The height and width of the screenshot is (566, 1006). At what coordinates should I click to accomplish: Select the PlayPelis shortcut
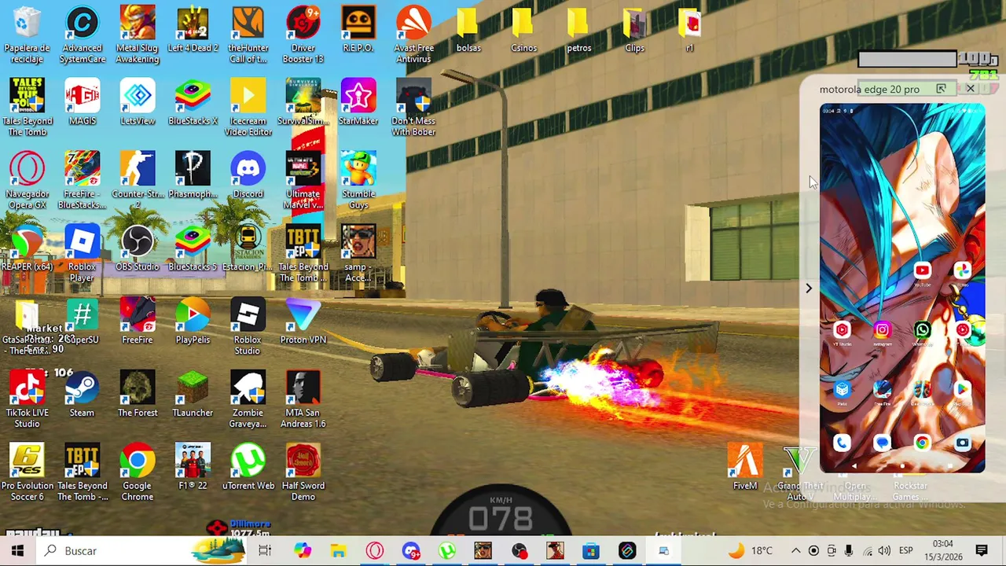pyautogui.click(x=193, y=322)
